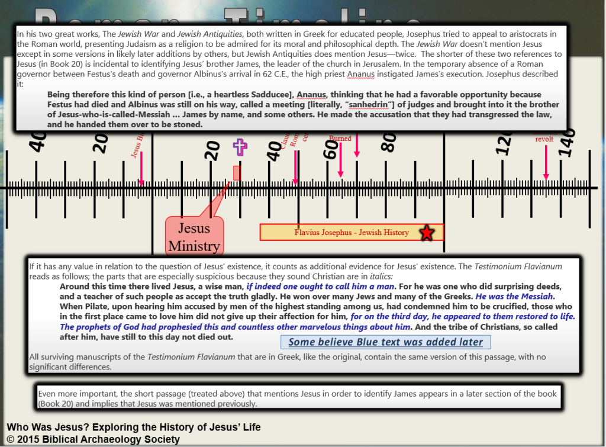The height and width of the screenshot is (447, 606).
Task: Click 'Who Was Jesus? Exploring the History of Jesus' Life'
Action: [x=134, y=427]
